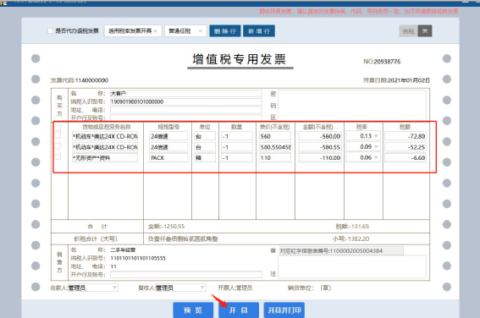Switch tax toggle to 关

pos(425,31)
